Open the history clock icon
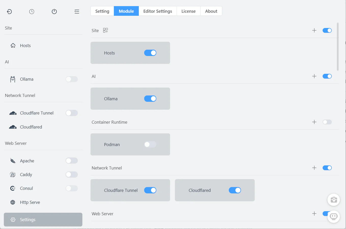 click(x=32, y=11)
